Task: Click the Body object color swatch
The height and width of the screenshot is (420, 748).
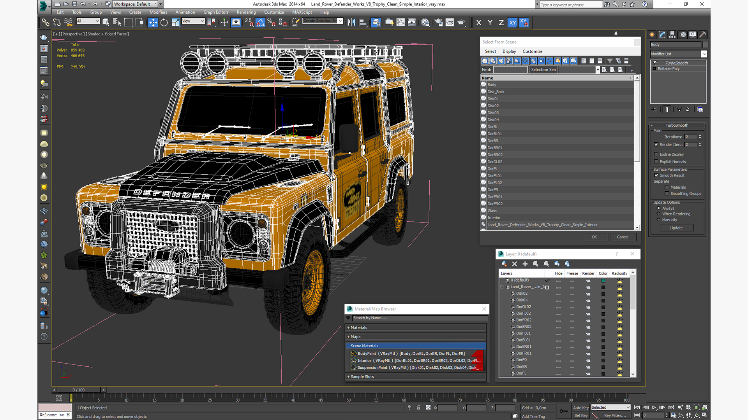Action: tap(706, 45)
